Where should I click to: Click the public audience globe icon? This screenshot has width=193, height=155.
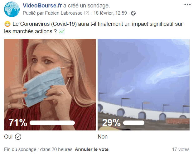coord(133,13)
